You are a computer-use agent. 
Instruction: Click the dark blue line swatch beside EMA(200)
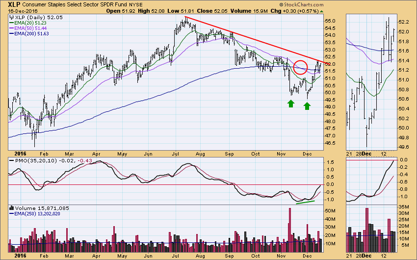pos(11,34)
